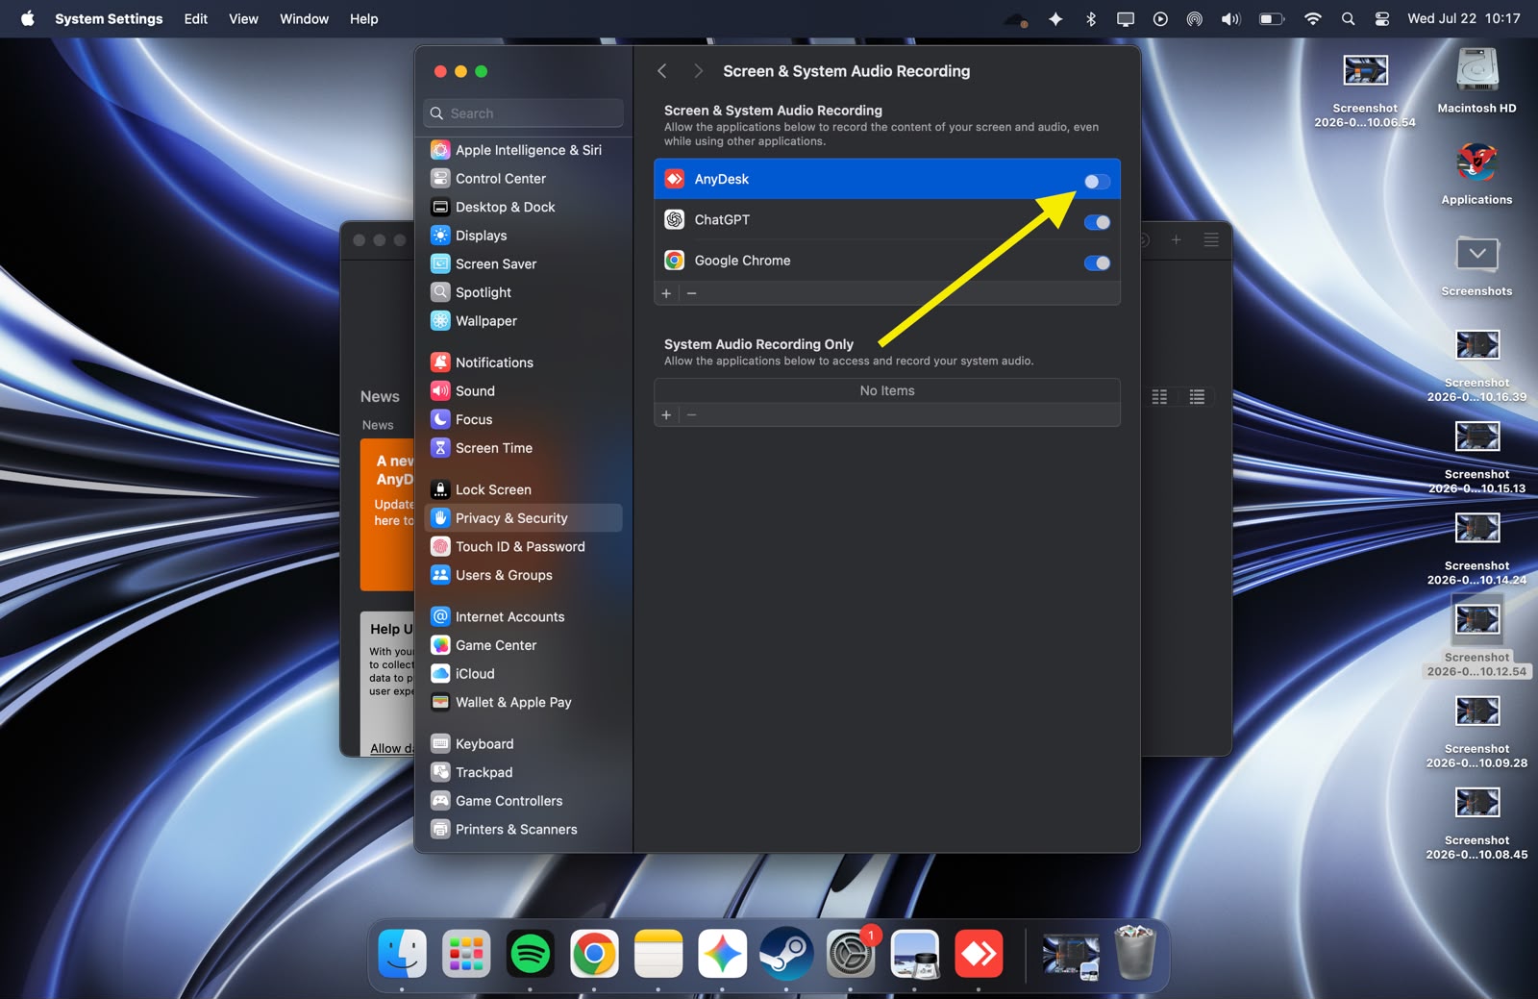The width and height of the screenshot is (1538, 999).
Task: Open Notifications settings
Action: (x=523, y=362)
